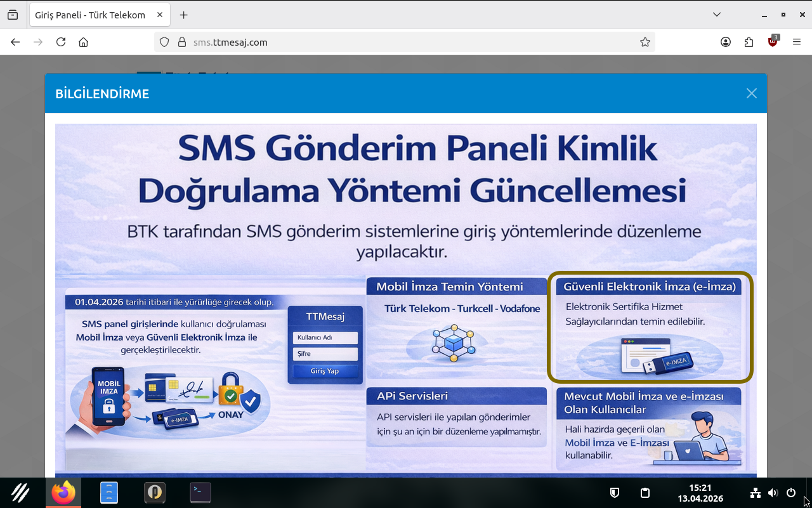Screen dimensions: 812x508
Task: Click the SMS Gönderim Paneli Kimlik heading line
Action: 417,150
